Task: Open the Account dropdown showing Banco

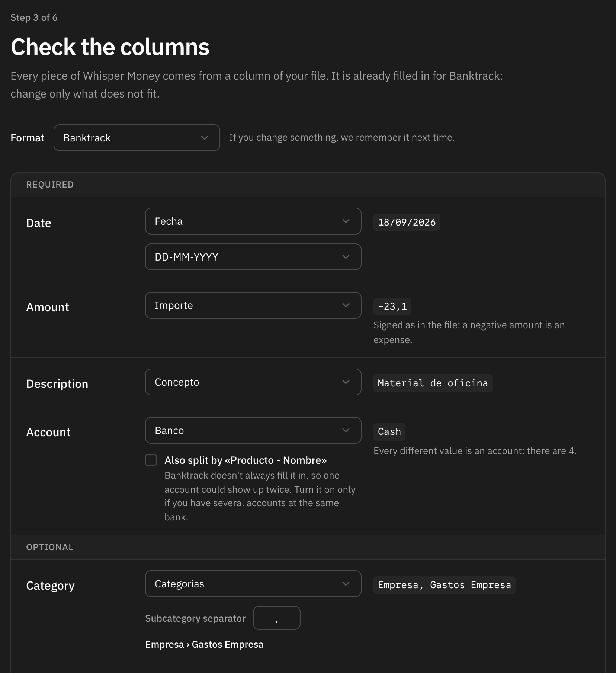Action: point(253,430)
